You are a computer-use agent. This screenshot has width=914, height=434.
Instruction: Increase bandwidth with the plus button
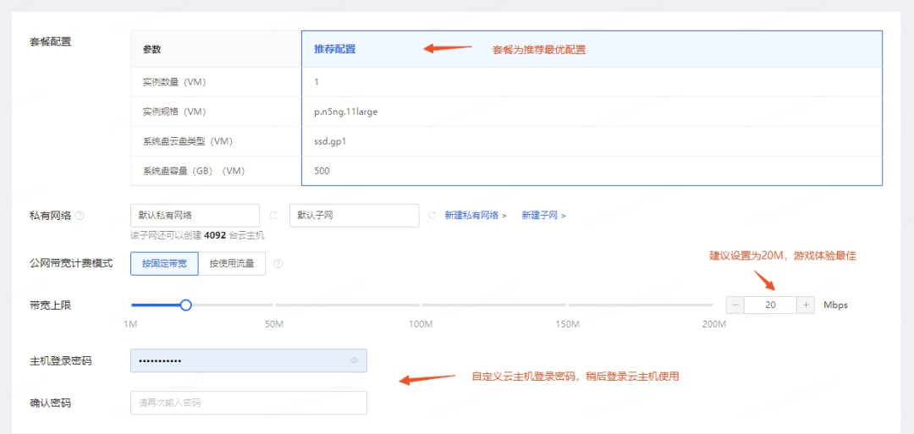pos(806,305)
